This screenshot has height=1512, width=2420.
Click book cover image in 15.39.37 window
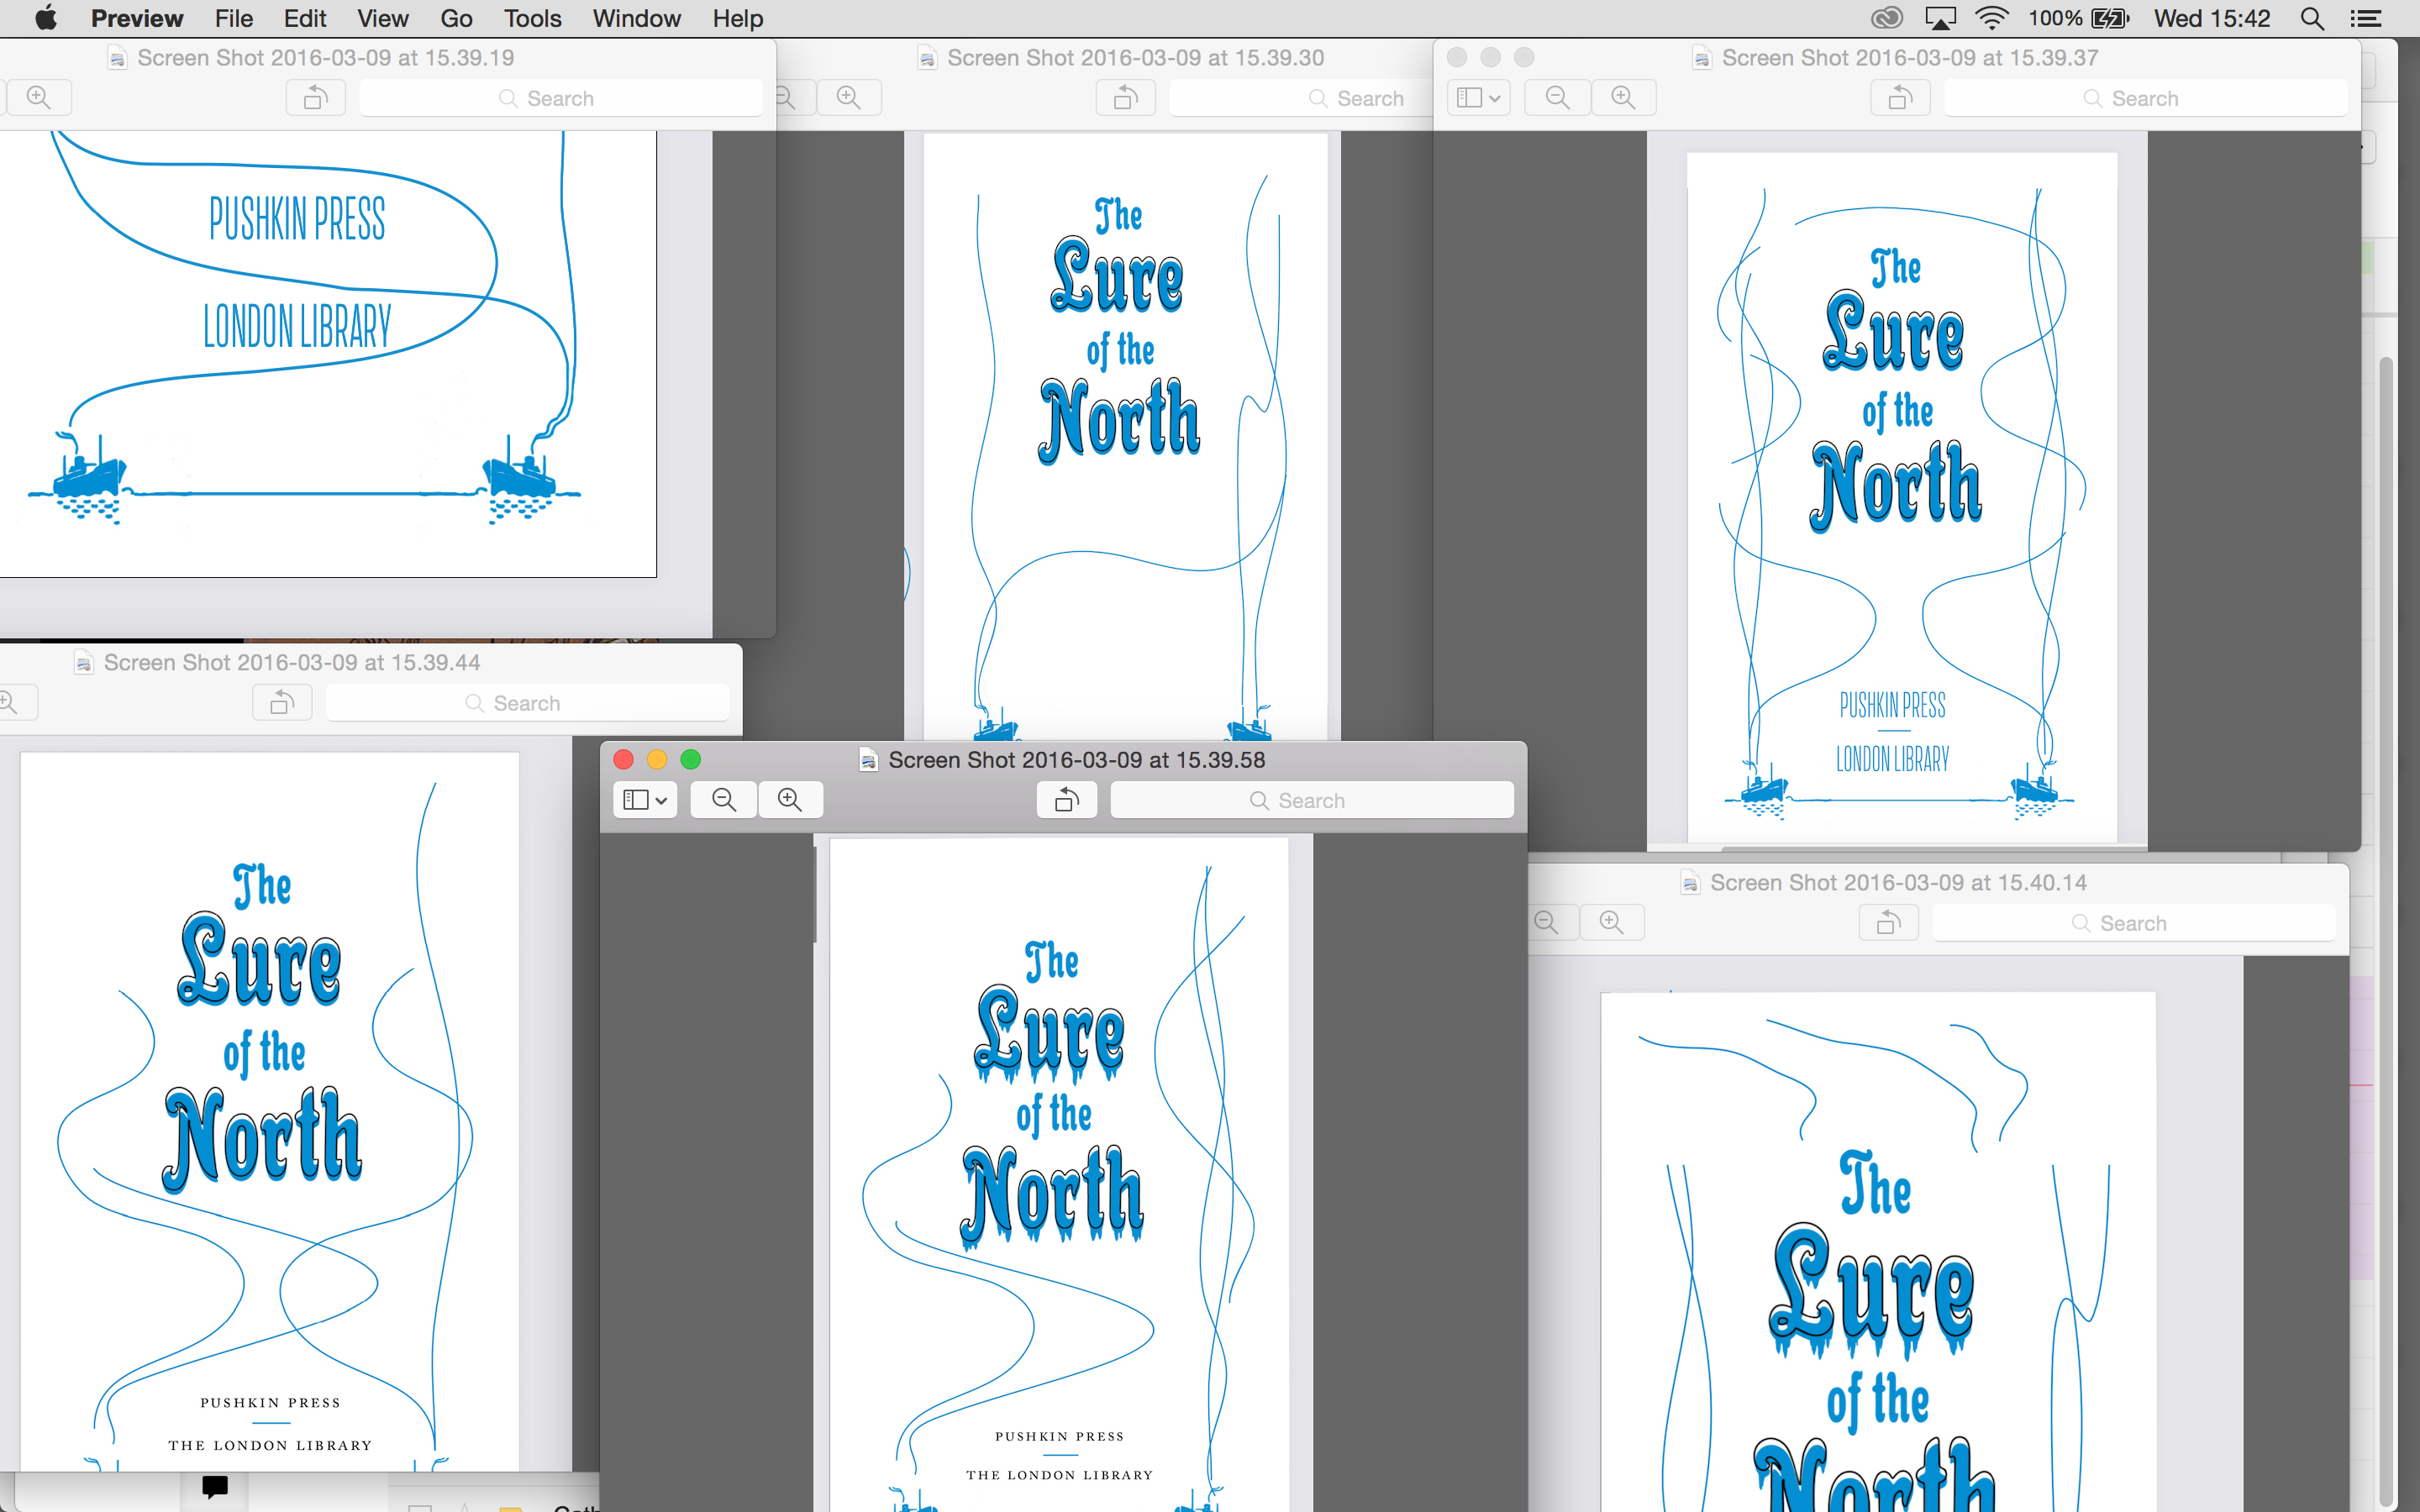1901,497
